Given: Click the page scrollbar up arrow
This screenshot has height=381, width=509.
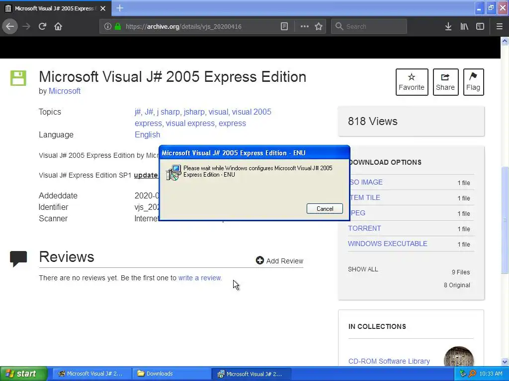Looking at the screenshot, I should click(505, 41).
